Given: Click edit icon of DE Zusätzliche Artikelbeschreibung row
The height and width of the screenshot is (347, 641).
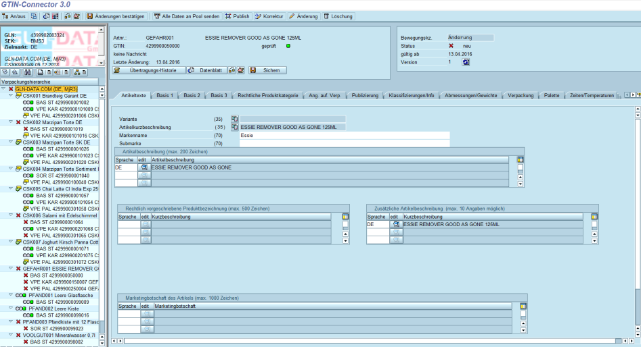Looking at the screenshot, I should pos(396,224).
